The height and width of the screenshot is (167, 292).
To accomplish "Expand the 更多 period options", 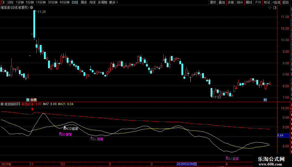I will coord(113,2).
